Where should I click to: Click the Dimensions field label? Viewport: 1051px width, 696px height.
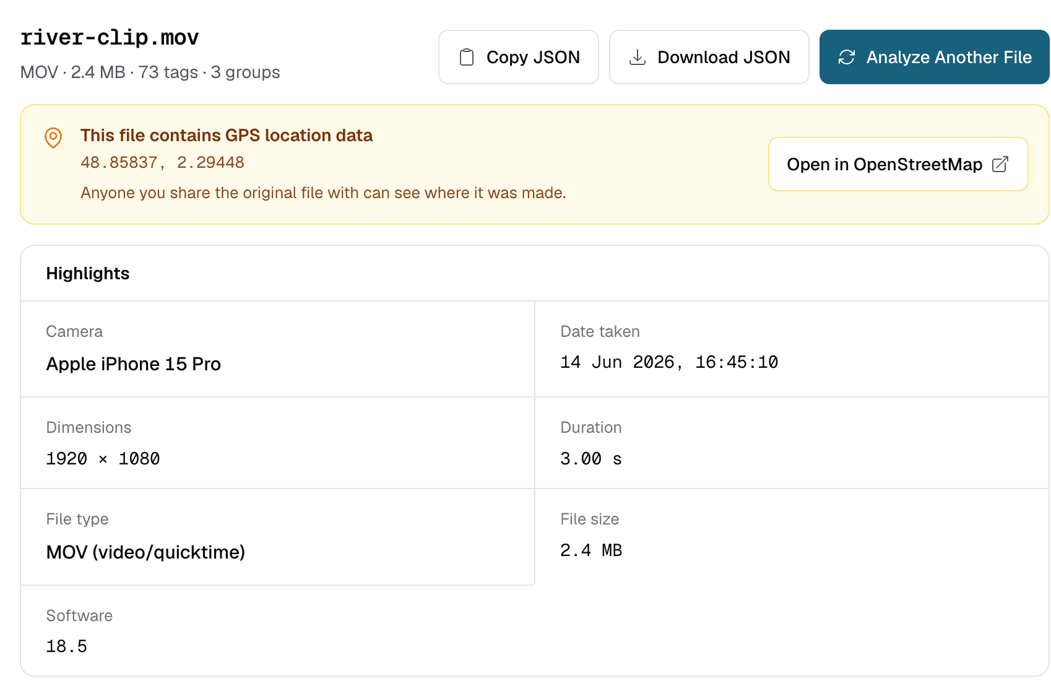(x=89, y=428)
